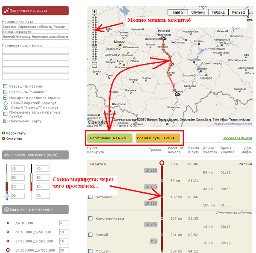The image size is (256, 253).
Task: Click the speed field with value 70
Action: point(18,187)
